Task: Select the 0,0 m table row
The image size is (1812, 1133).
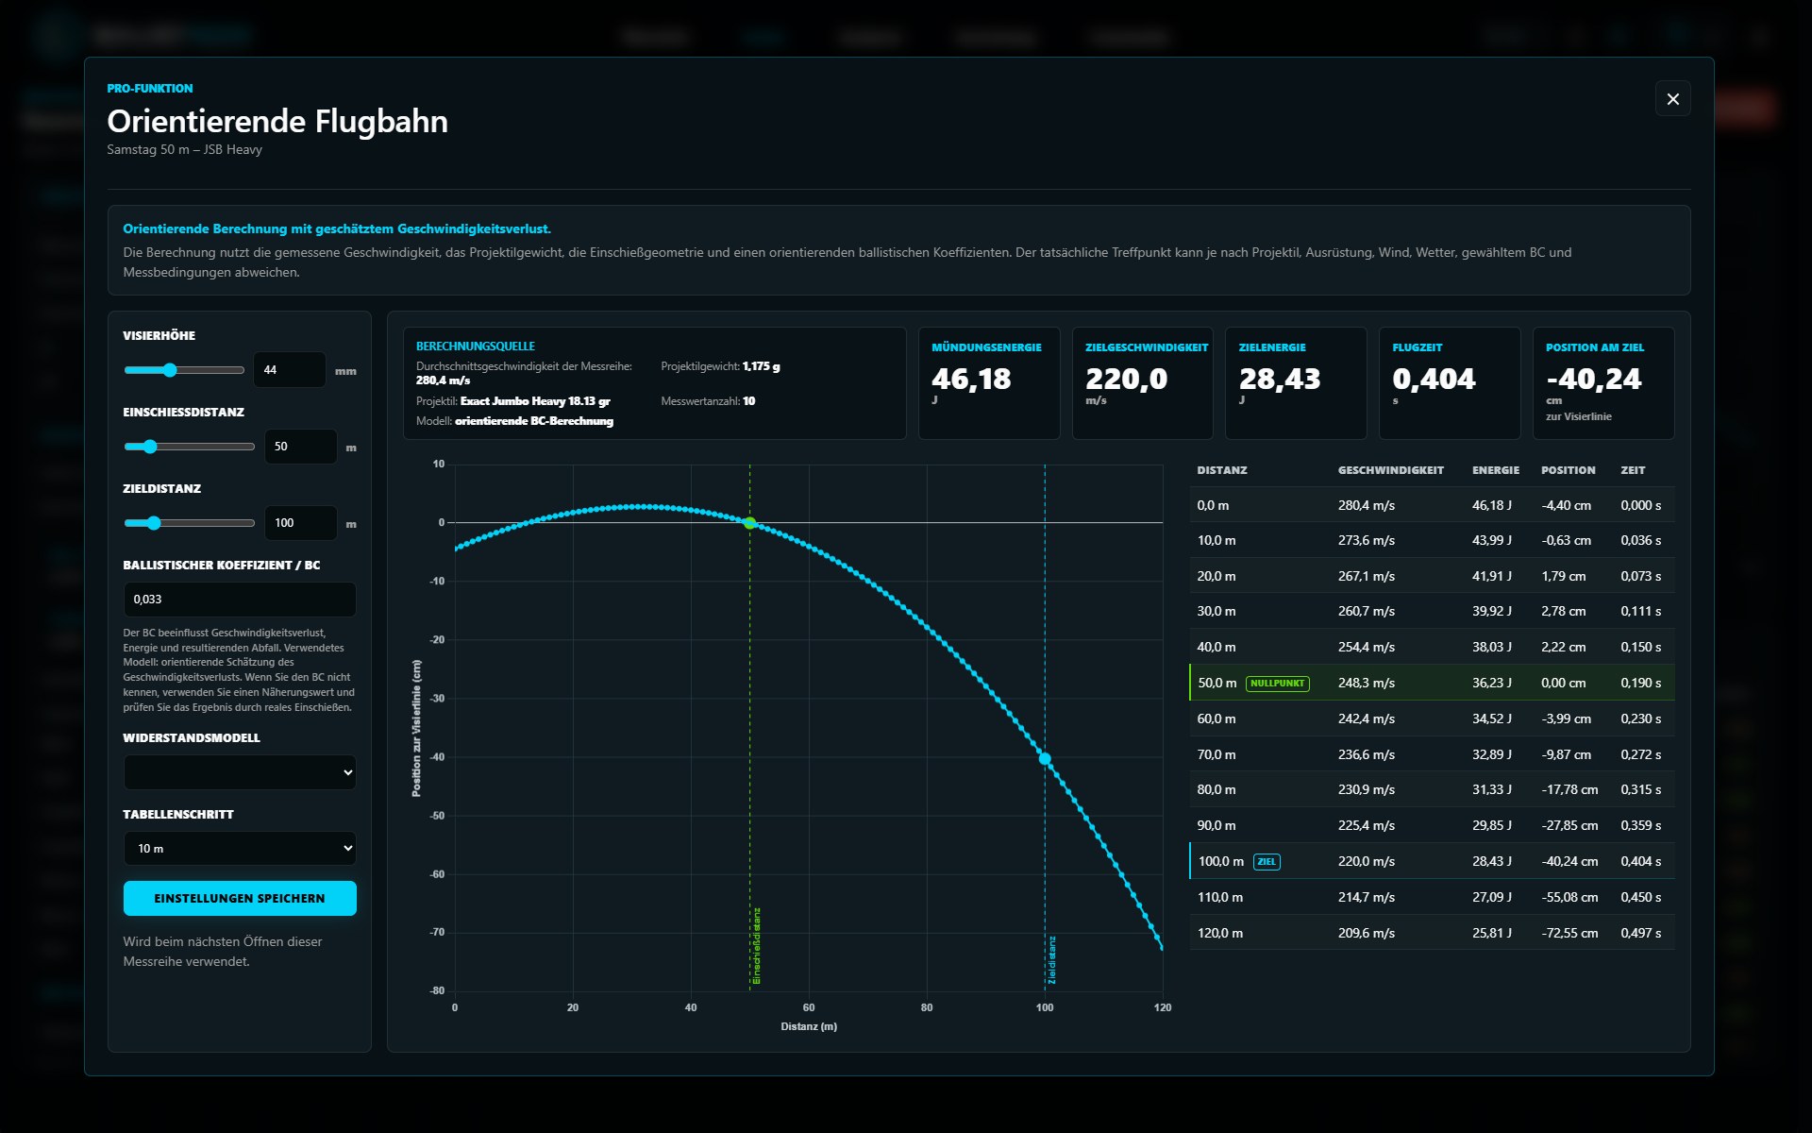Action: 1432,505
